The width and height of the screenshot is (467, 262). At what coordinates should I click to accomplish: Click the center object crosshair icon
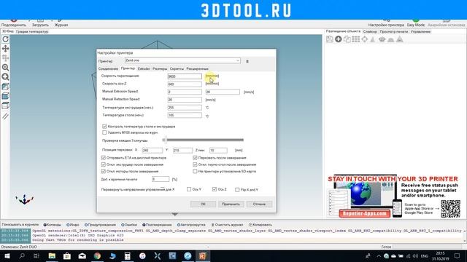point(365,39)
